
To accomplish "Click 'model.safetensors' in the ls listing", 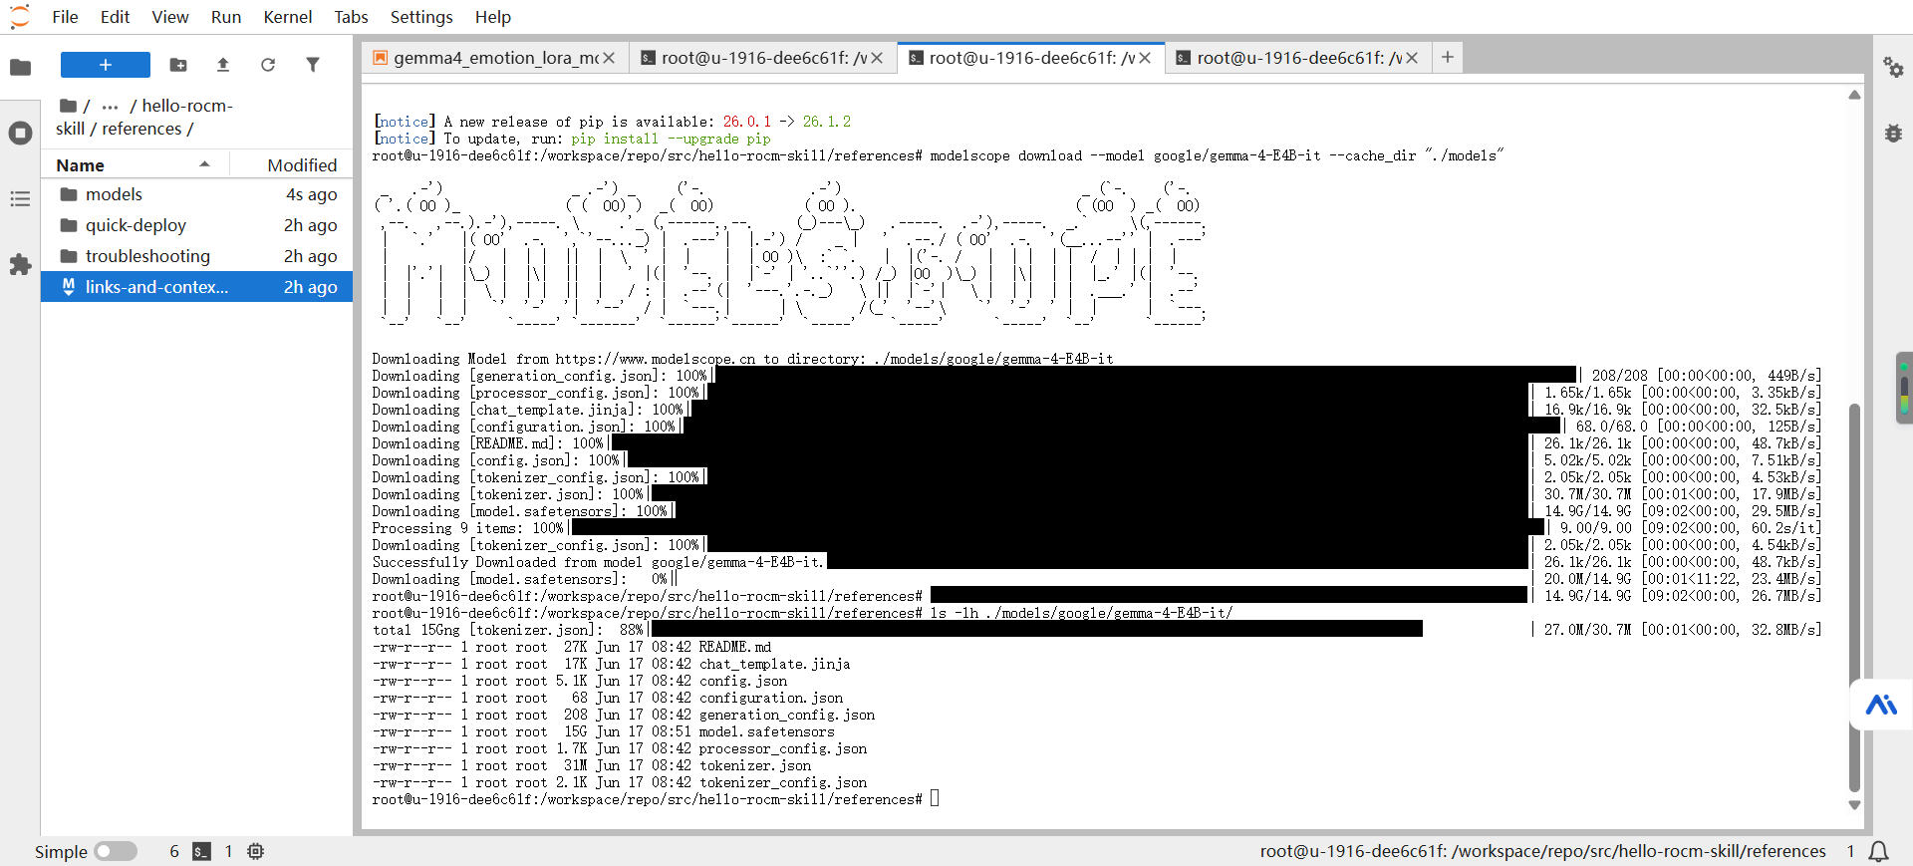I will click(766, 731).
